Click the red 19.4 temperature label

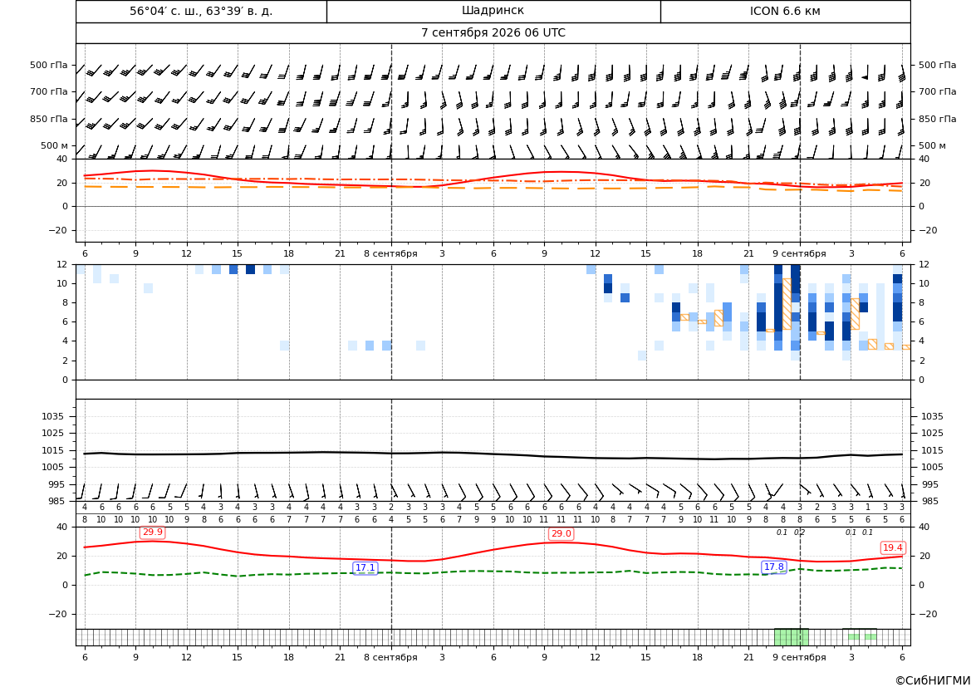click(x=893, y=547)
